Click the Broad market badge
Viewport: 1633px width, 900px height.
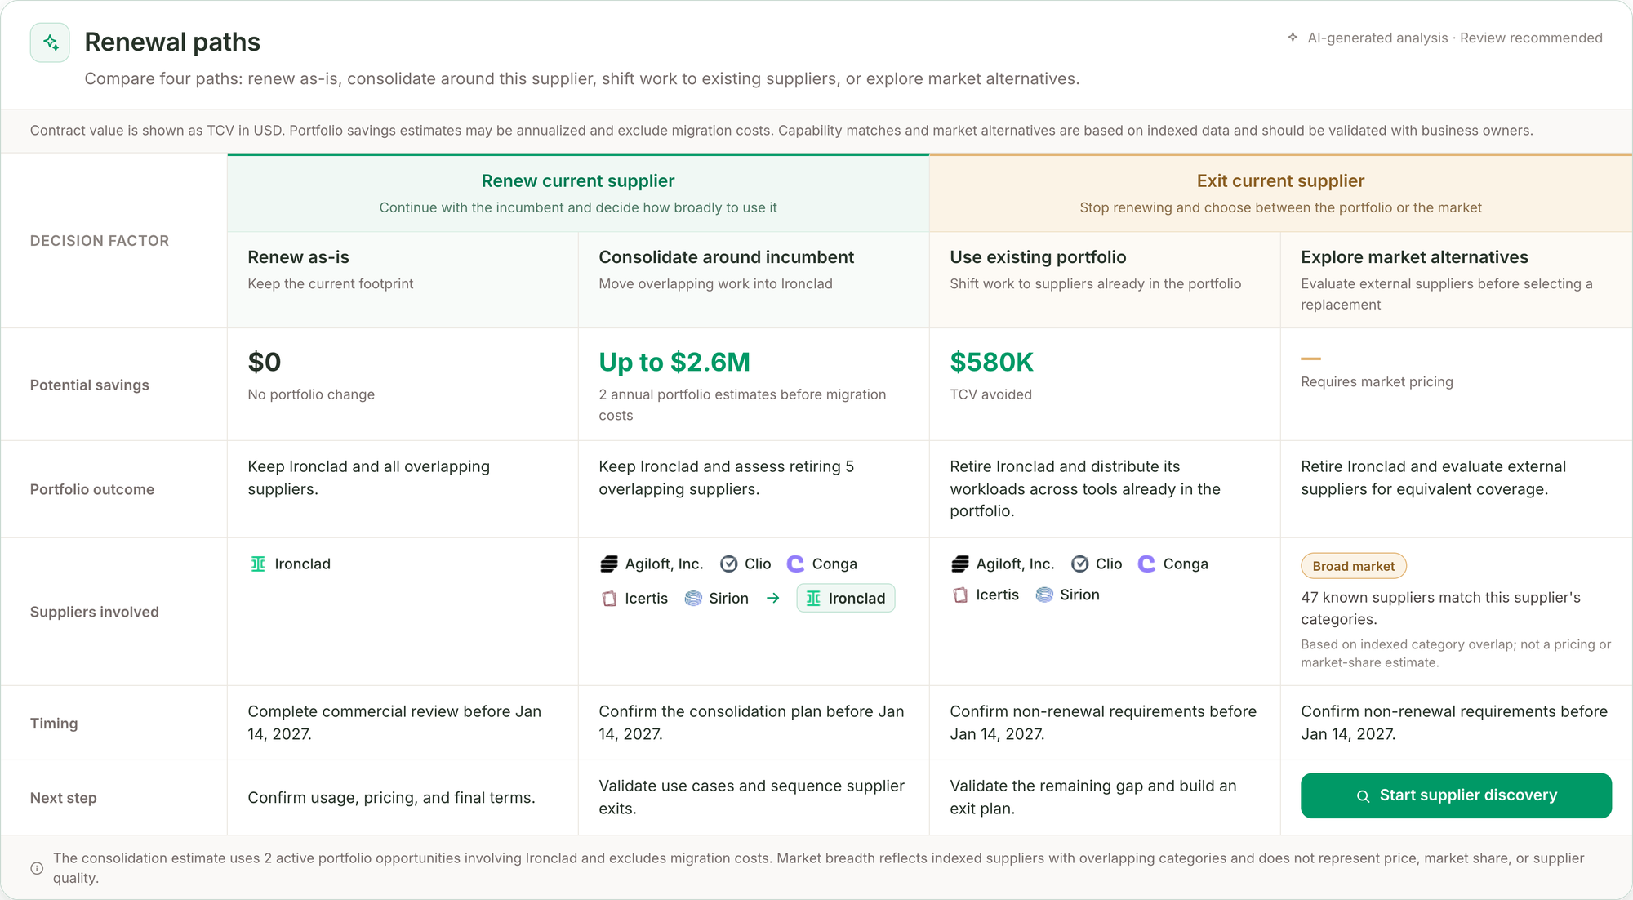pos(1354,566)
